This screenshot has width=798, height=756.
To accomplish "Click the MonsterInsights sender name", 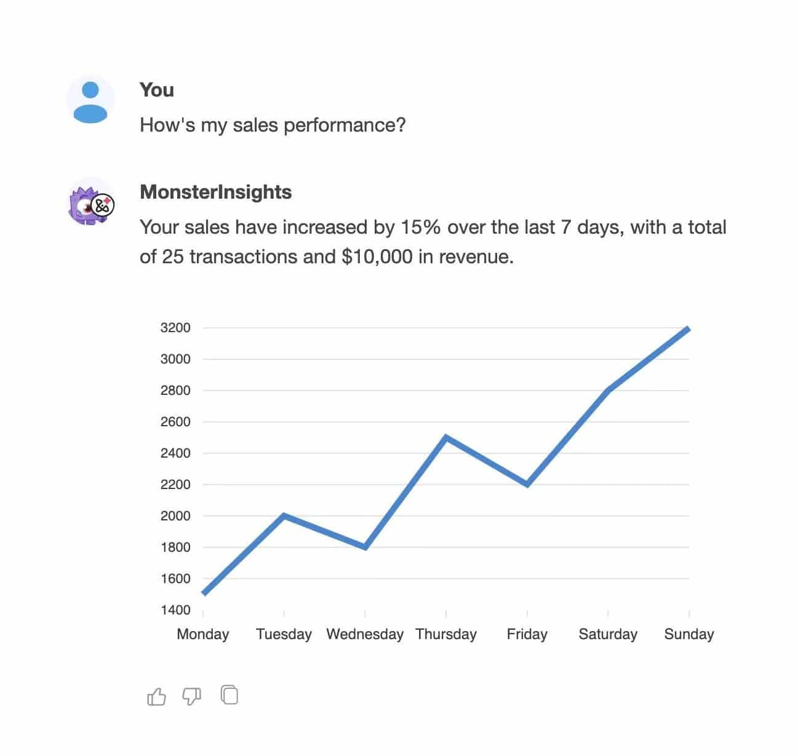I will pyautogui.click(x=215, y=192).
